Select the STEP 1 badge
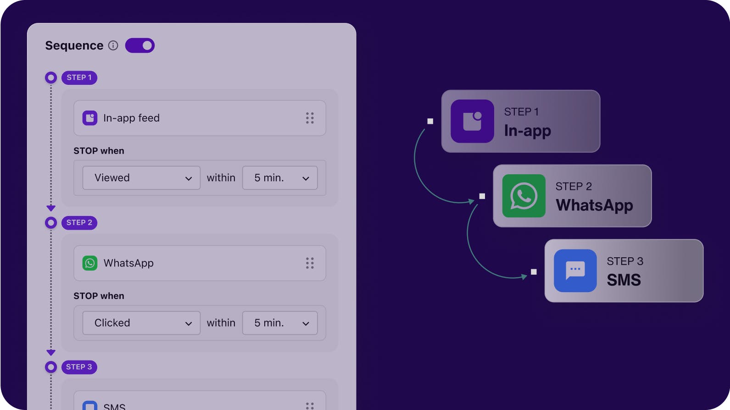 pos(79,78)
